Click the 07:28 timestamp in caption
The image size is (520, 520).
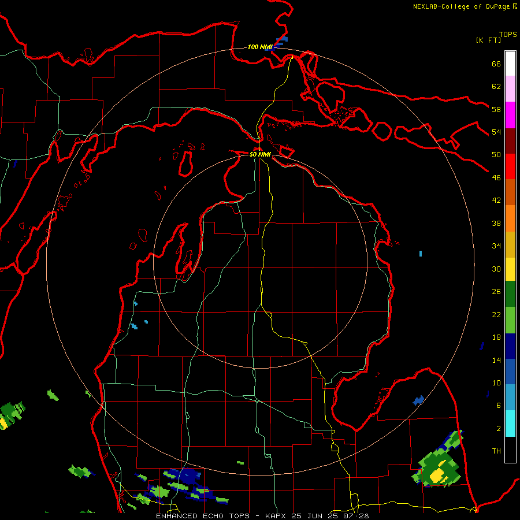[356, 516]
